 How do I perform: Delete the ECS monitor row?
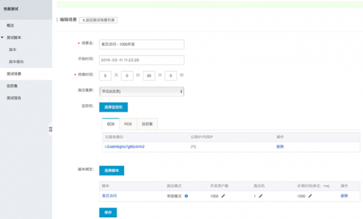click(x=280, y=147)
